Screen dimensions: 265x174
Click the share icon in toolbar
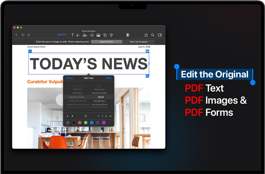146,35
